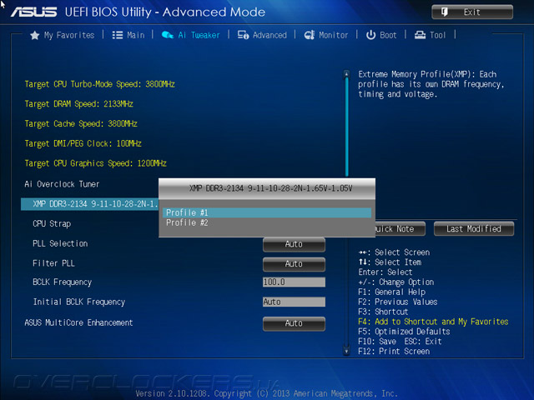Viewport: 534px width, 400px height.
Task: Click the Exit button
Action: (472, 12)
